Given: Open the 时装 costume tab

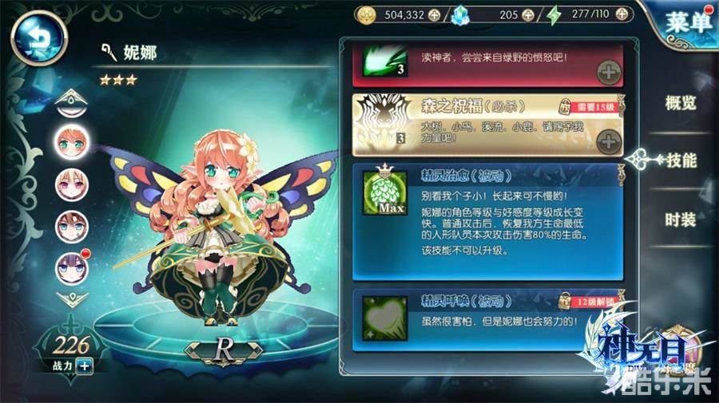Looking at the screenshot, I should (681, 219).
